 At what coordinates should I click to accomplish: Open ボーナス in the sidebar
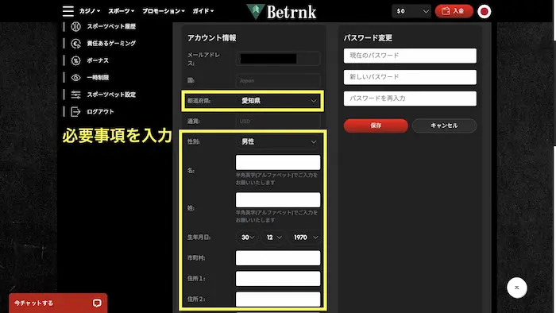(98, 60)
